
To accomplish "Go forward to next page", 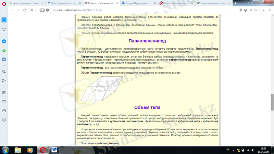I will tap(18, 10).
